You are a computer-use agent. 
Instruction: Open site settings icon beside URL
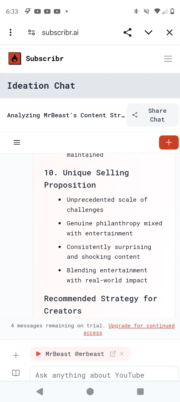click(31, 32)
